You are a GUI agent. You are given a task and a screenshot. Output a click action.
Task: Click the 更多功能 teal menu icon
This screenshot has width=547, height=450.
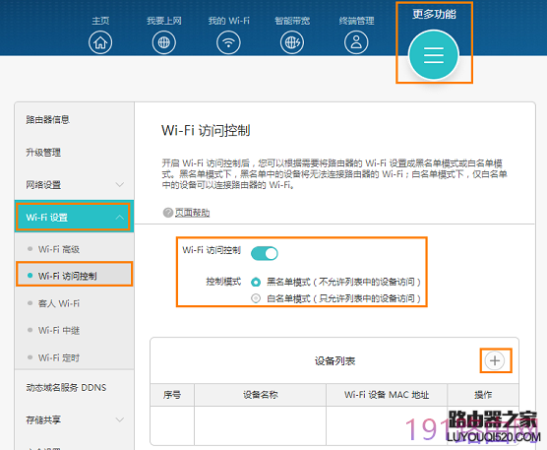tap(434, 55)
